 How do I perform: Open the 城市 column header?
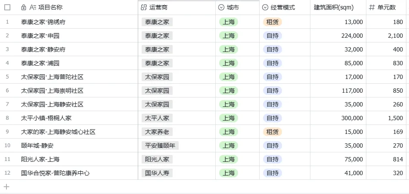point(237,7)
